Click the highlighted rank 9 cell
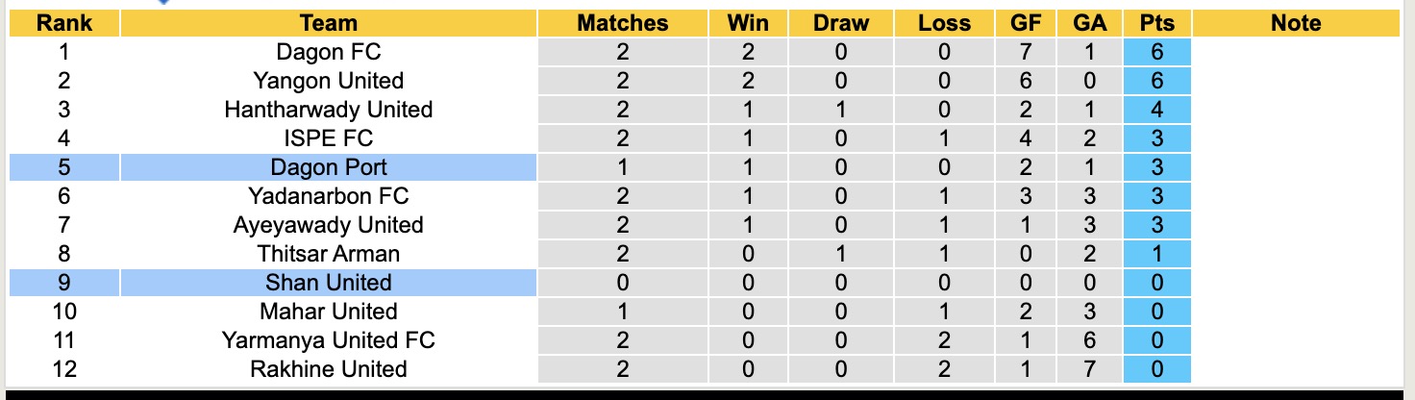 point(64,283)
